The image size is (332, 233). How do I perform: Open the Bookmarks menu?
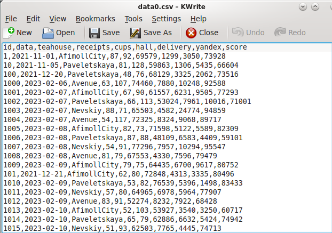96,19
